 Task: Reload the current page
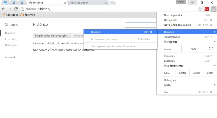pos(16,9)
